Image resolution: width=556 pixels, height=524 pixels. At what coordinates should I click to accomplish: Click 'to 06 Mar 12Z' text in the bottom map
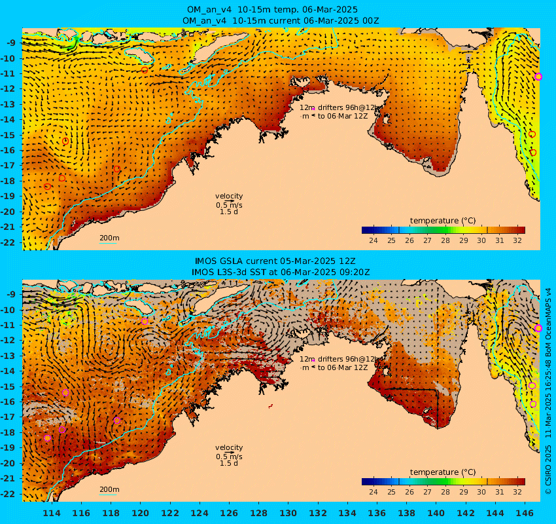click(x=343, y=368)
